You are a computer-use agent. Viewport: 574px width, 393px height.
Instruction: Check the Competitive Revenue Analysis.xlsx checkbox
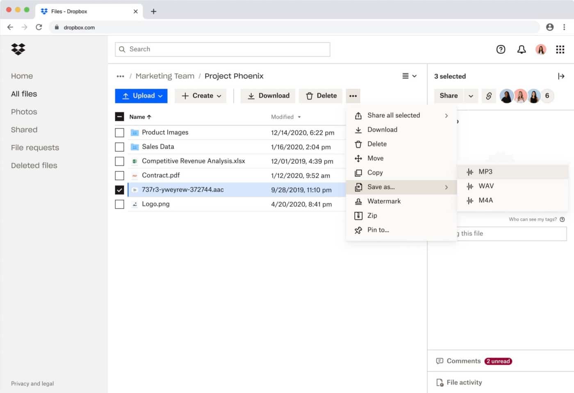pos(119,161)
